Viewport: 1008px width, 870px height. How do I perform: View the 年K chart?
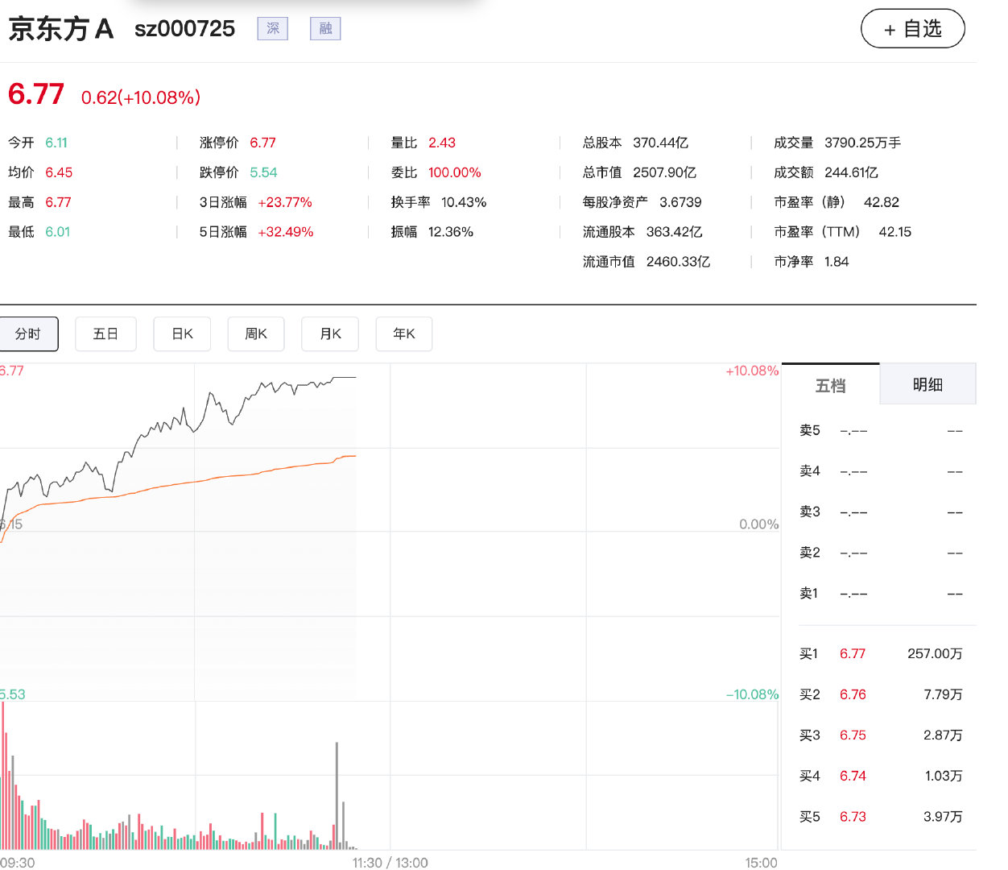tap(404, 333)
